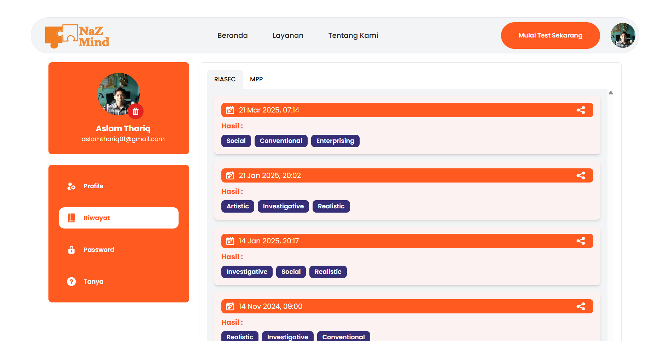Click calendar icon on 21 Mar 2025 entry
This screenshot has width=669, height=341.
tap(230, 110)
